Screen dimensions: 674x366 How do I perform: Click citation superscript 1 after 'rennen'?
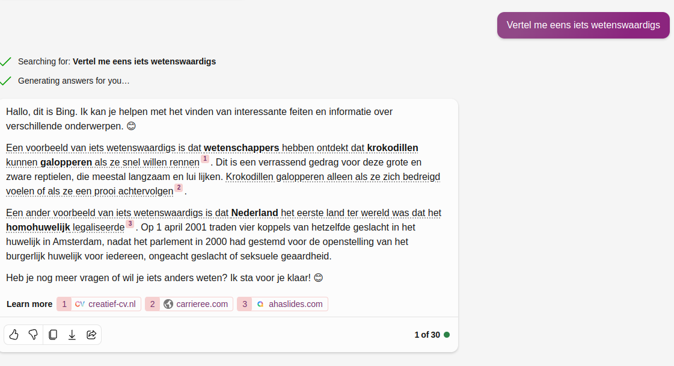click(x=205, y=159)
